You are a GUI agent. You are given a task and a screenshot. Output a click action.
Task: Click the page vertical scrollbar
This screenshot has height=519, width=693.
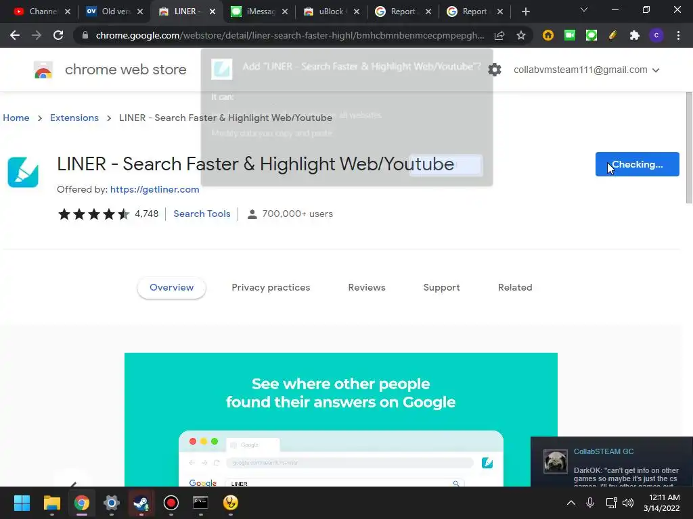[x=689, y=148]
